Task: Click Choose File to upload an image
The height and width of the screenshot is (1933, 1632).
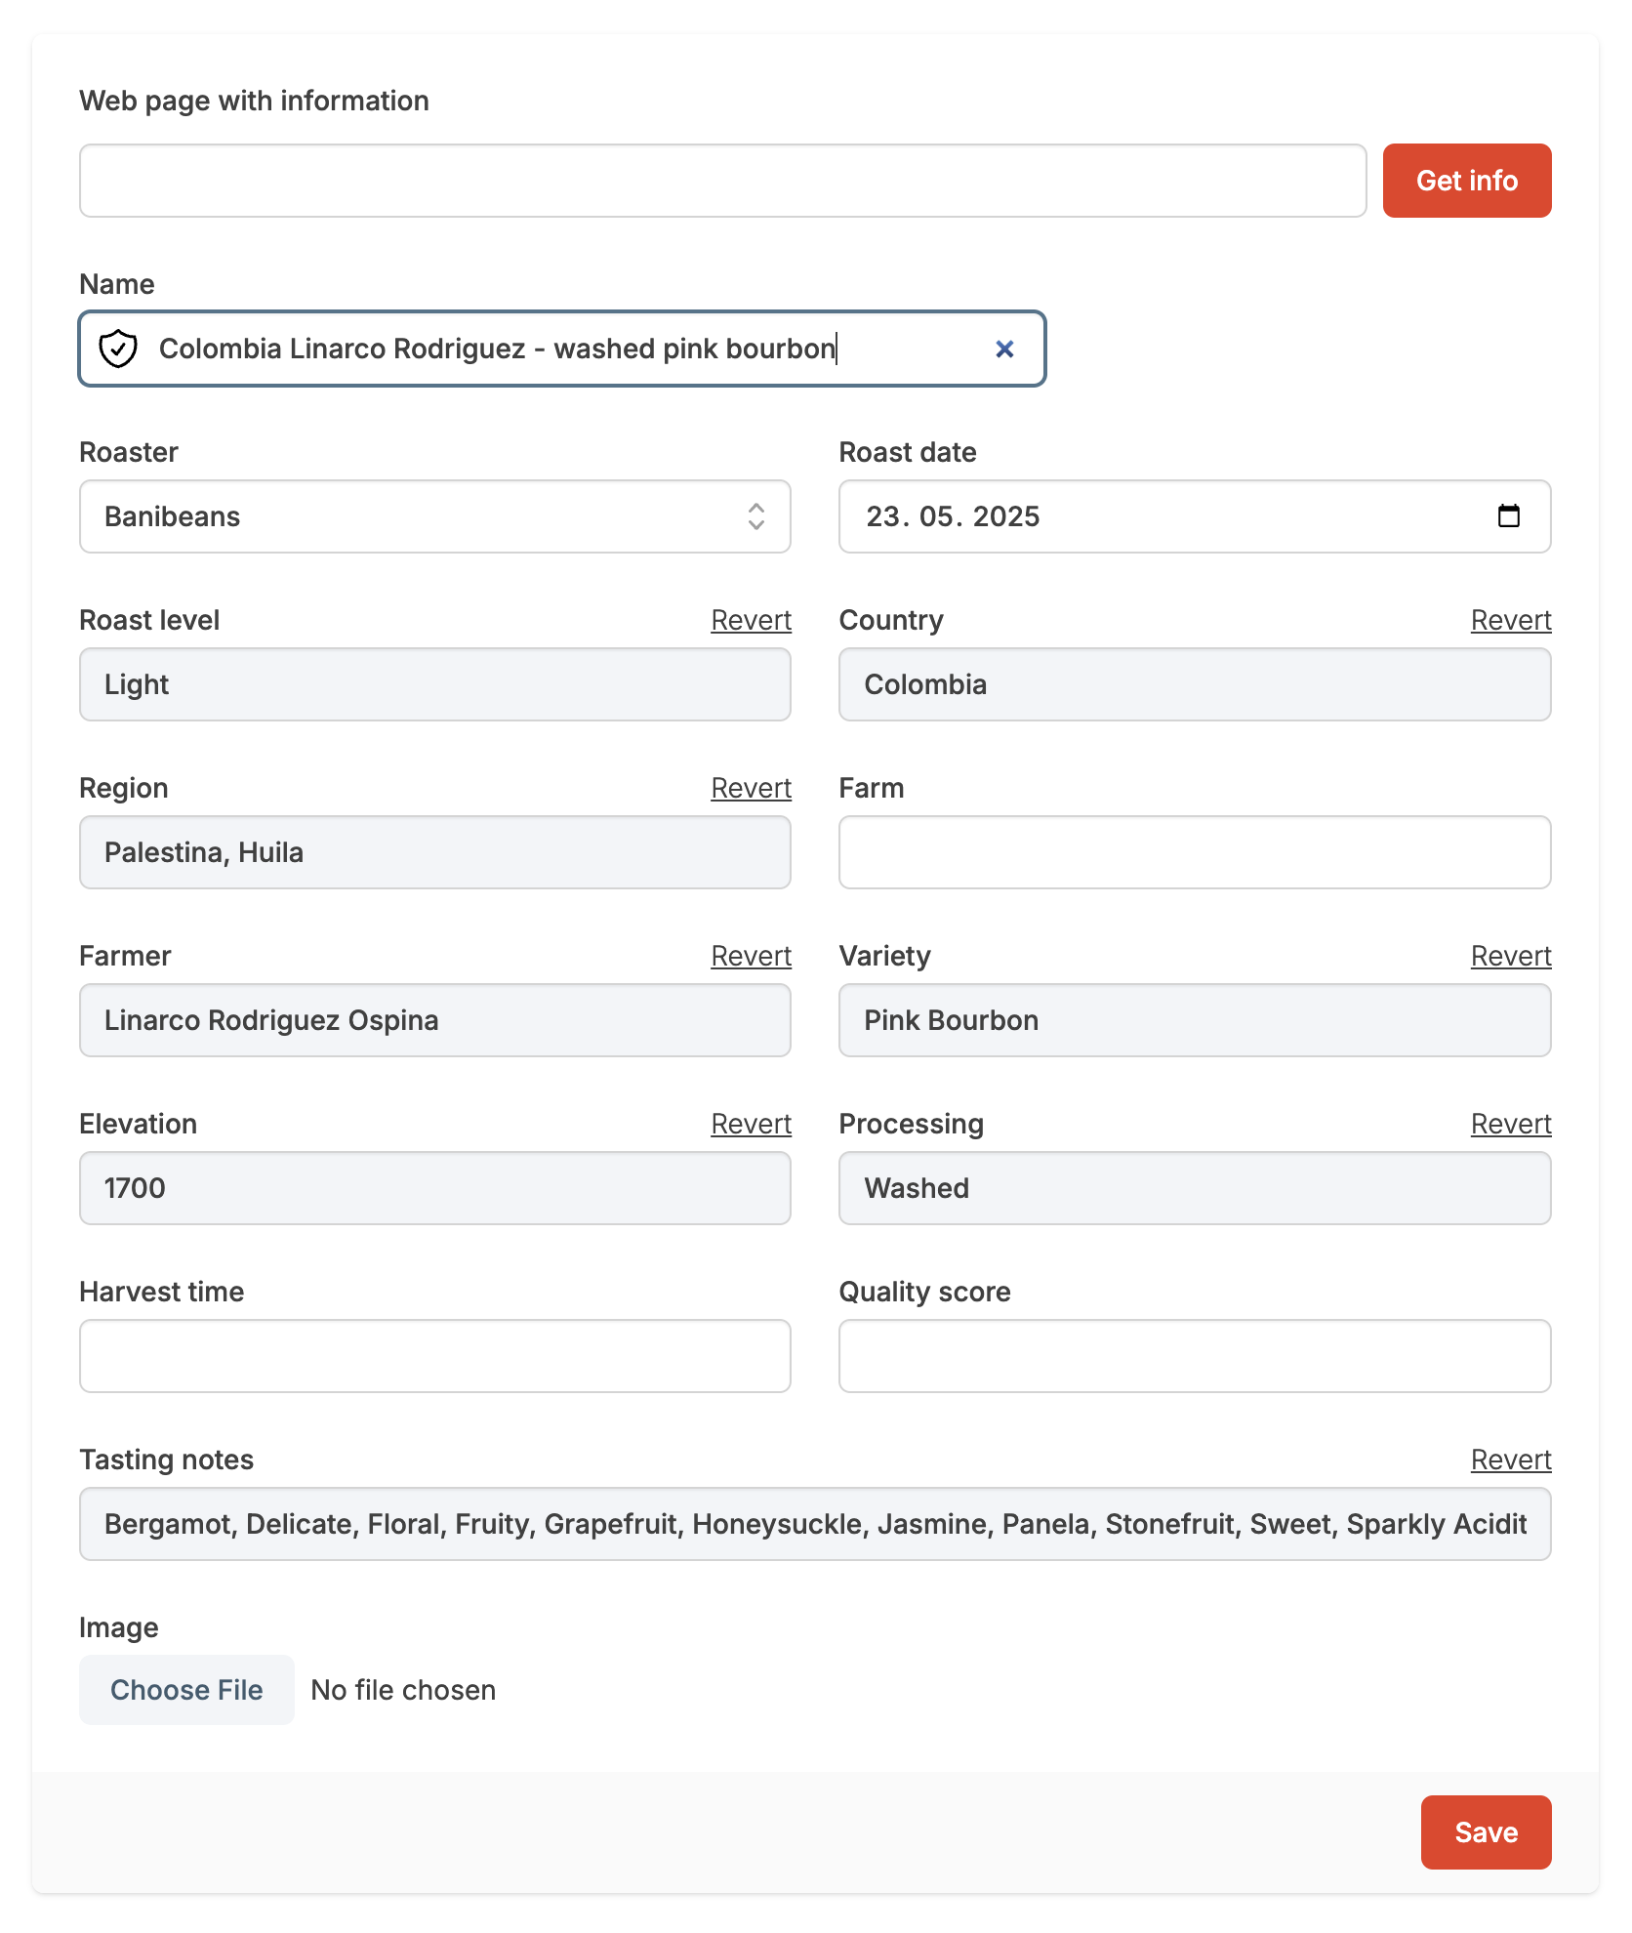Action: [x=186, y=1690]
